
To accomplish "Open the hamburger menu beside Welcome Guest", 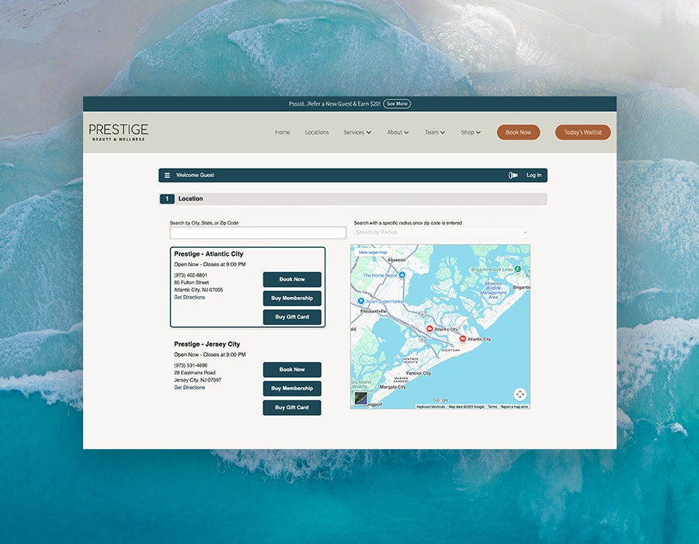I will click(167, 176).
